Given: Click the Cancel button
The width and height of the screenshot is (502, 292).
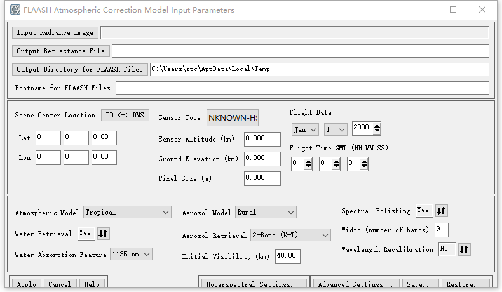Looking at the screenshot, I should click(60, 284).
